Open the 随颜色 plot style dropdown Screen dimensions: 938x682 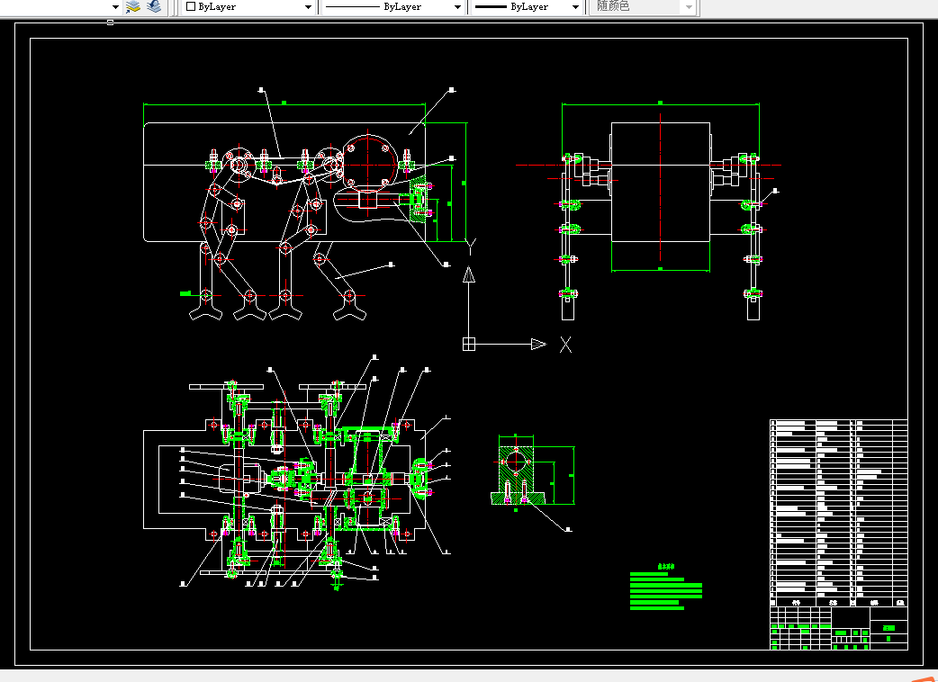pyautogui.click(x=644, y=7)
